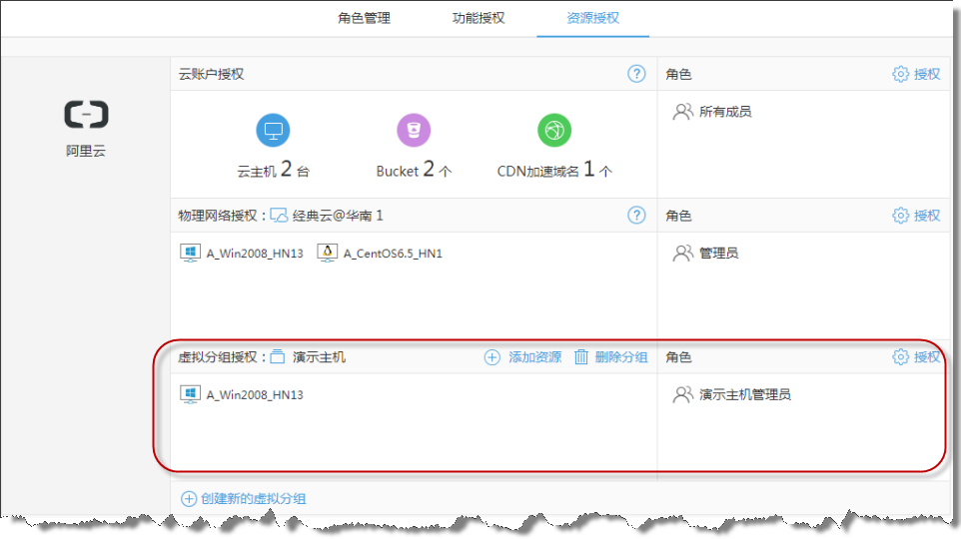Open help for 云账户授权 section

[636, 74]
